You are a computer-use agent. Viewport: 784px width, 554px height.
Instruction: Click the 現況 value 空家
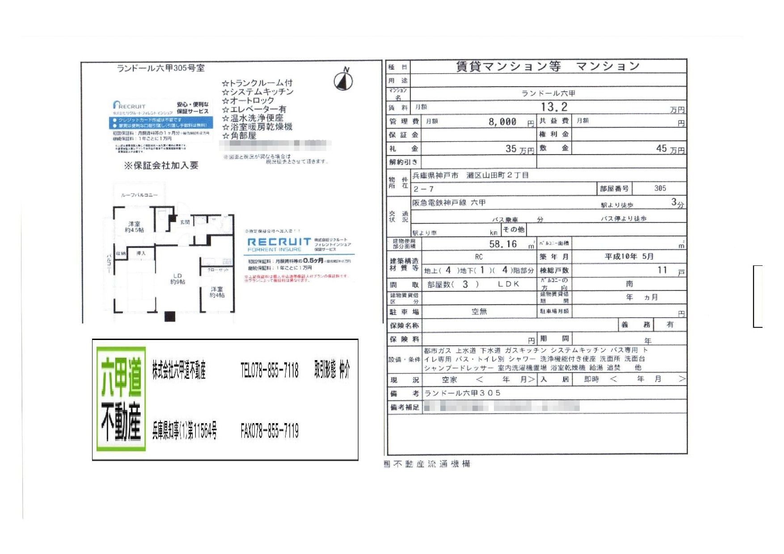(449, 380)
